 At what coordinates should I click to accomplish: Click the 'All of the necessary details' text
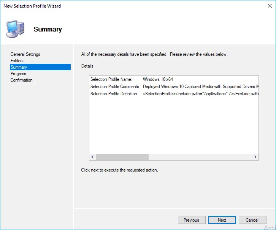154,54
